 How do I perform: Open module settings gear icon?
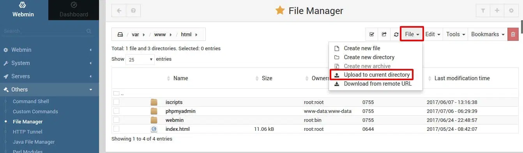tap(511, 11)
